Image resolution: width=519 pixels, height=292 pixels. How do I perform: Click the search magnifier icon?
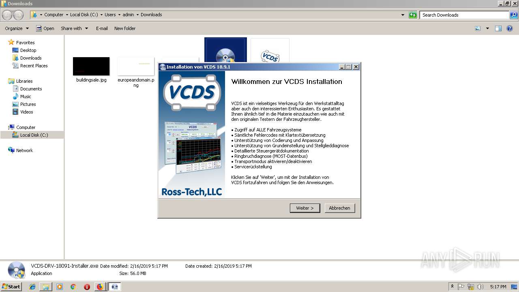[x=513, y=15]
